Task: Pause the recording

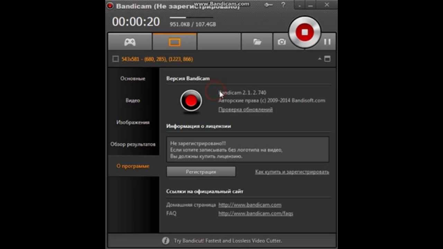Action: [327, 42]
